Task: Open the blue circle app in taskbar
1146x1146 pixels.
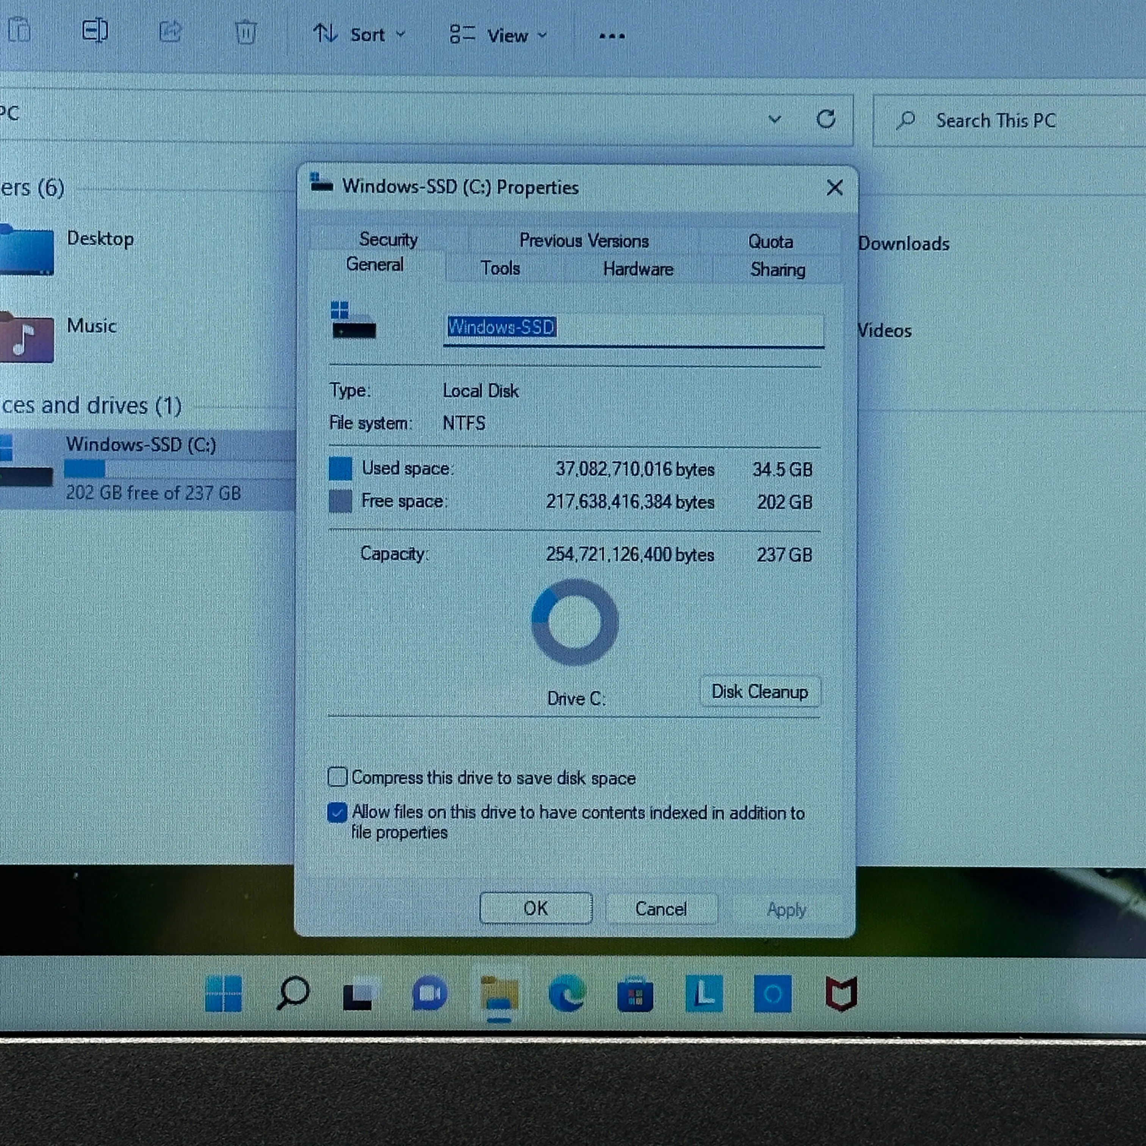Action: 772,994
